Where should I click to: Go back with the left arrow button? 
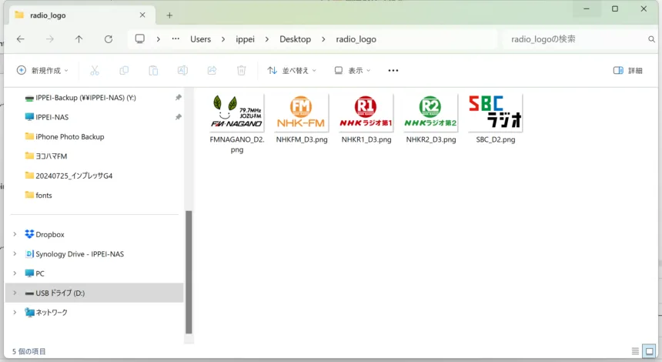(20, 39)
